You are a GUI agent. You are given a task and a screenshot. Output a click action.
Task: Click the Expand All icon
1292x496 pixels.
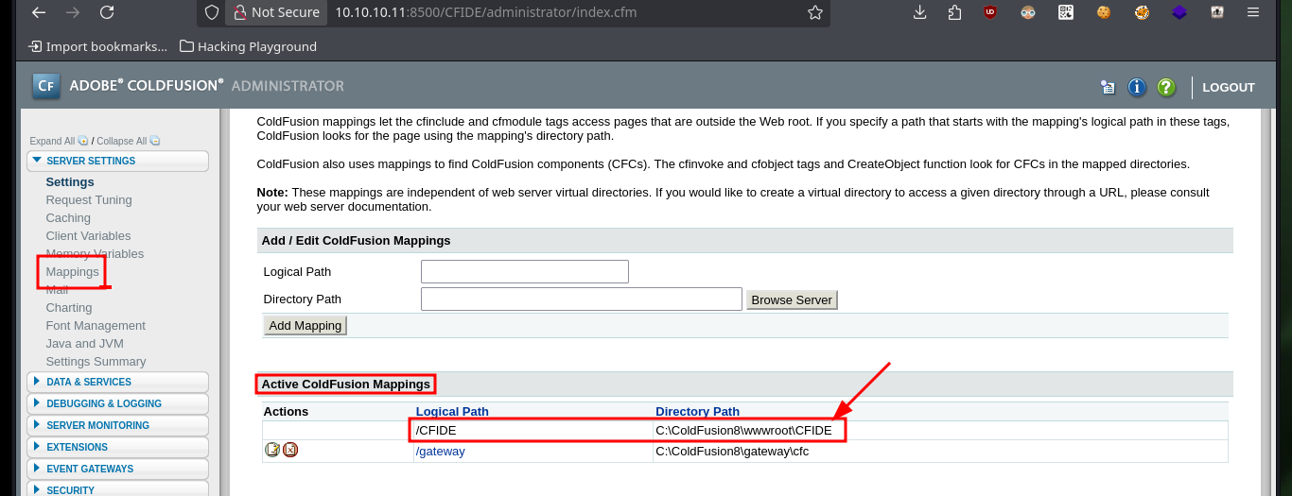point(82,141)
